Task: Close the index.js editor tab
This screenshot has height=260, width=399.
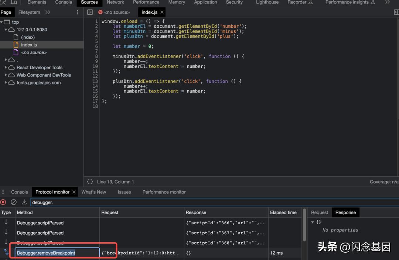Action: coord(162,12)
